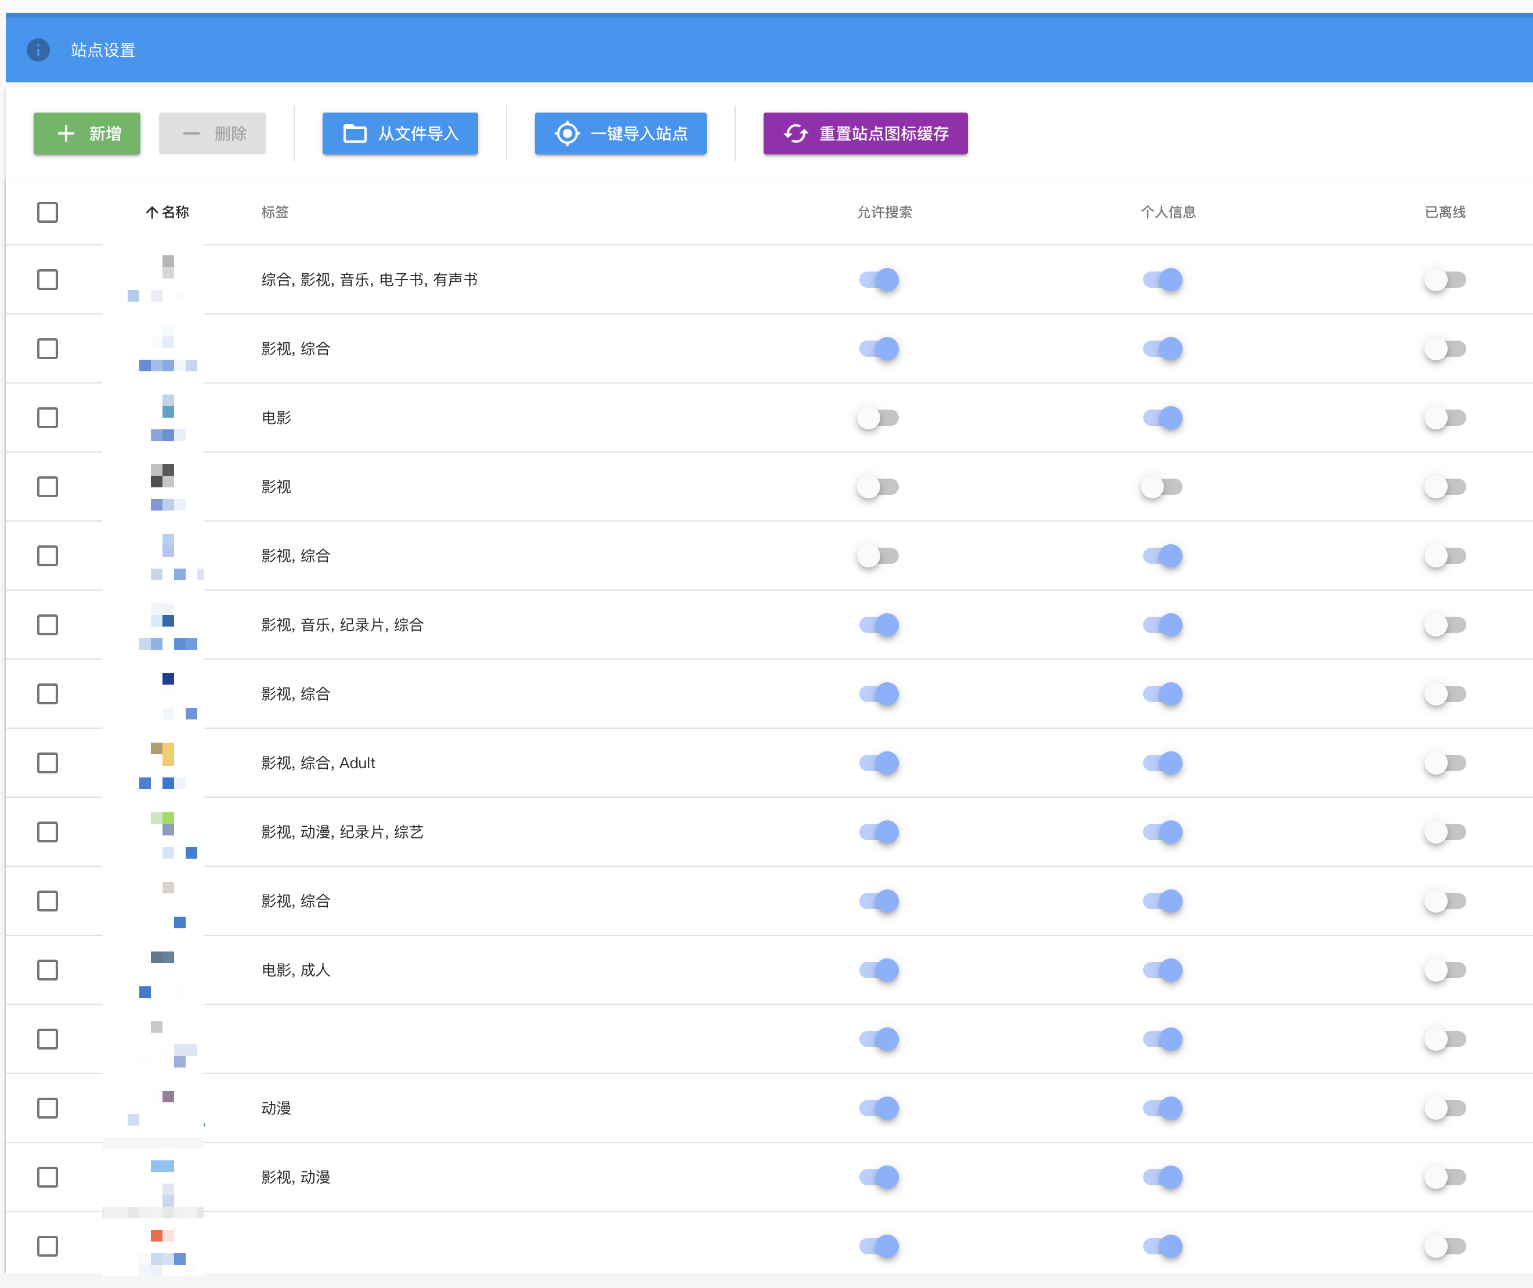The image size is (1533, 1288).
Task: Select the checkbox of the 动漫 row
Action: point(48,1108)
